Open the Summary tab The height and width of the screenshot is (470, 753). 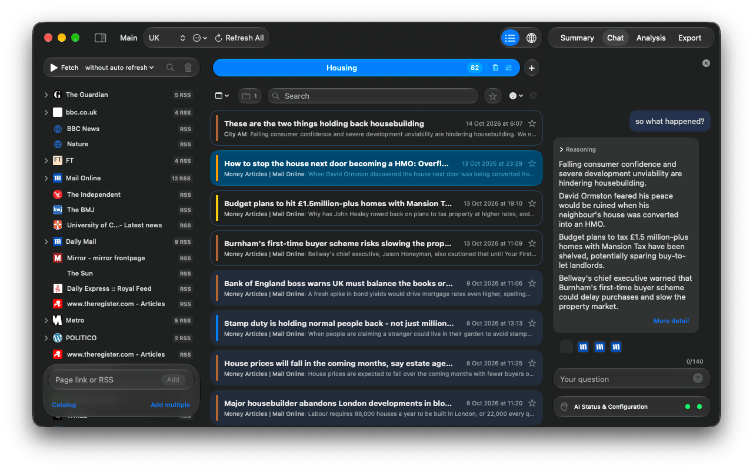(x=577, y=38)
